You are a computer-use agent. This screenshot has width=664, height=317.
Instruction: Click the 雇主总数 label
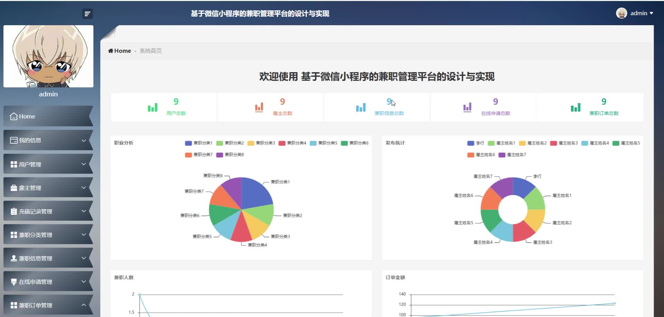(x=283, y=113)
